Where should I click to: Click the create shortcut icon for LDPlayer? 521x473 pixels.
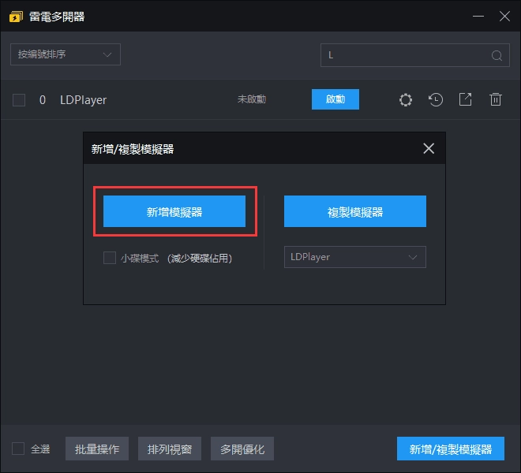tap(465, 99)
